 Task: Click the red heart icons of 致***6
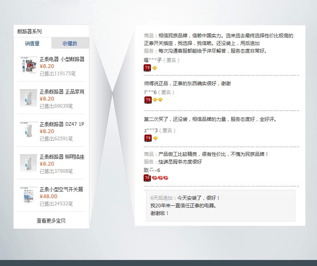[160, 178]
